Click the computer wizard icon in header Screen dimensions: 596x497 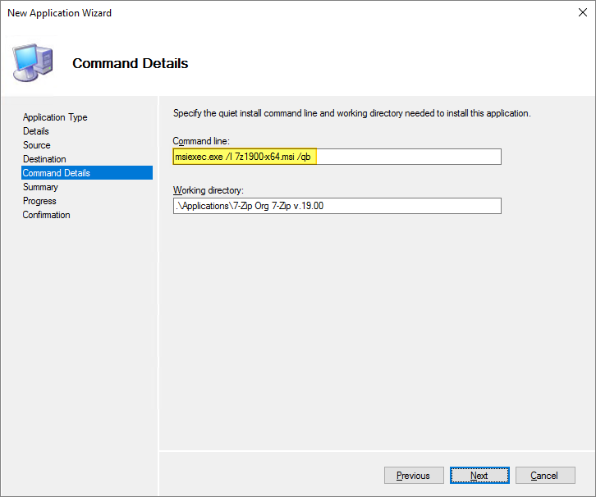tap(33, 62)
